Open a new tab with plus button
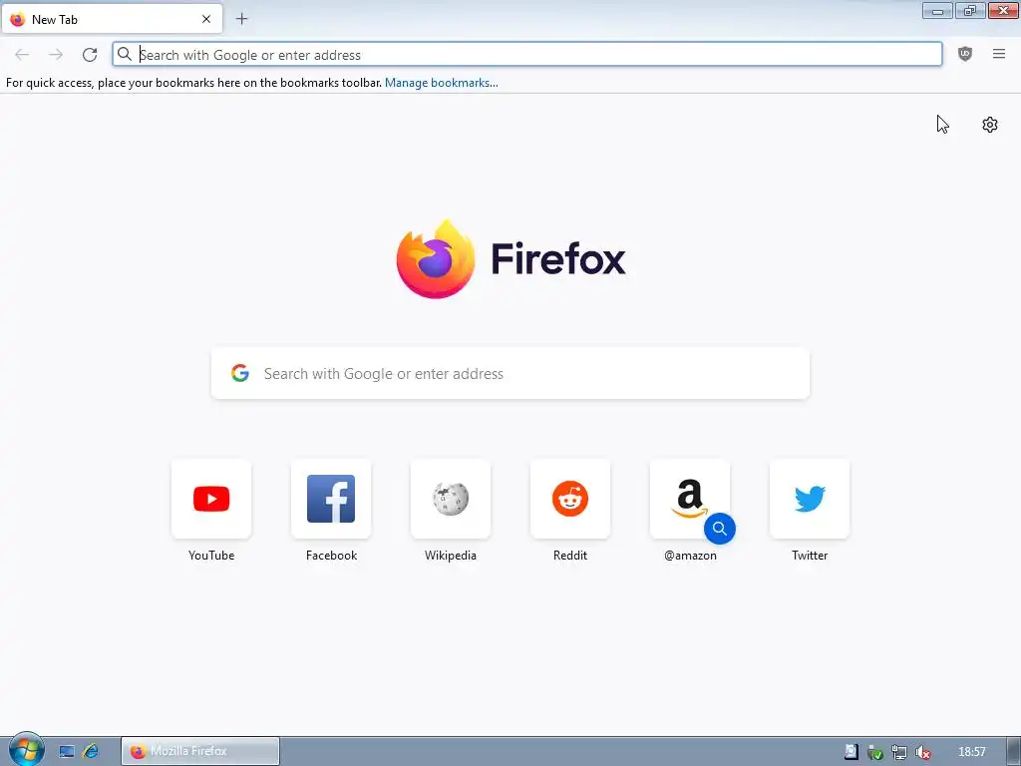This screenshot has width=1021, height=766. tap(241, 19)
